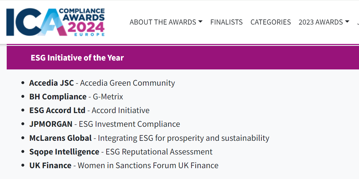Click the ESG Reputational Assessment text
This screenshot has width=359, height=179.
159,152
